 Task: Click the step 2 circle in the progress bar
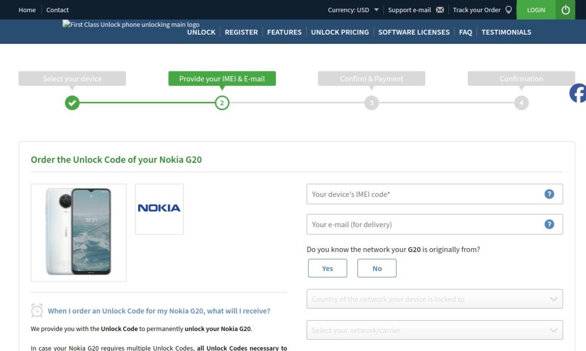tap(222, 103)
